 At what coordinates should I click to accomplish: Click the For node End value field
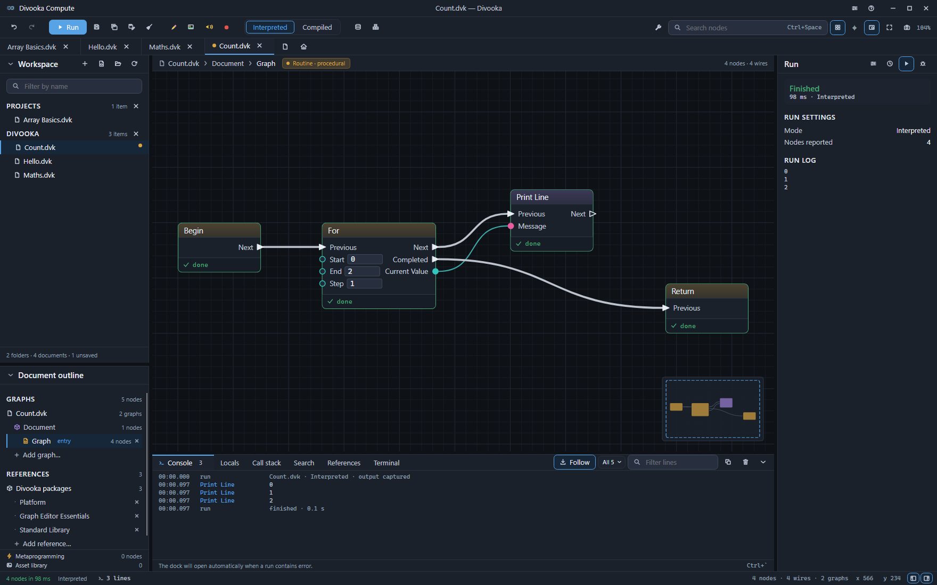coord(362,271)
